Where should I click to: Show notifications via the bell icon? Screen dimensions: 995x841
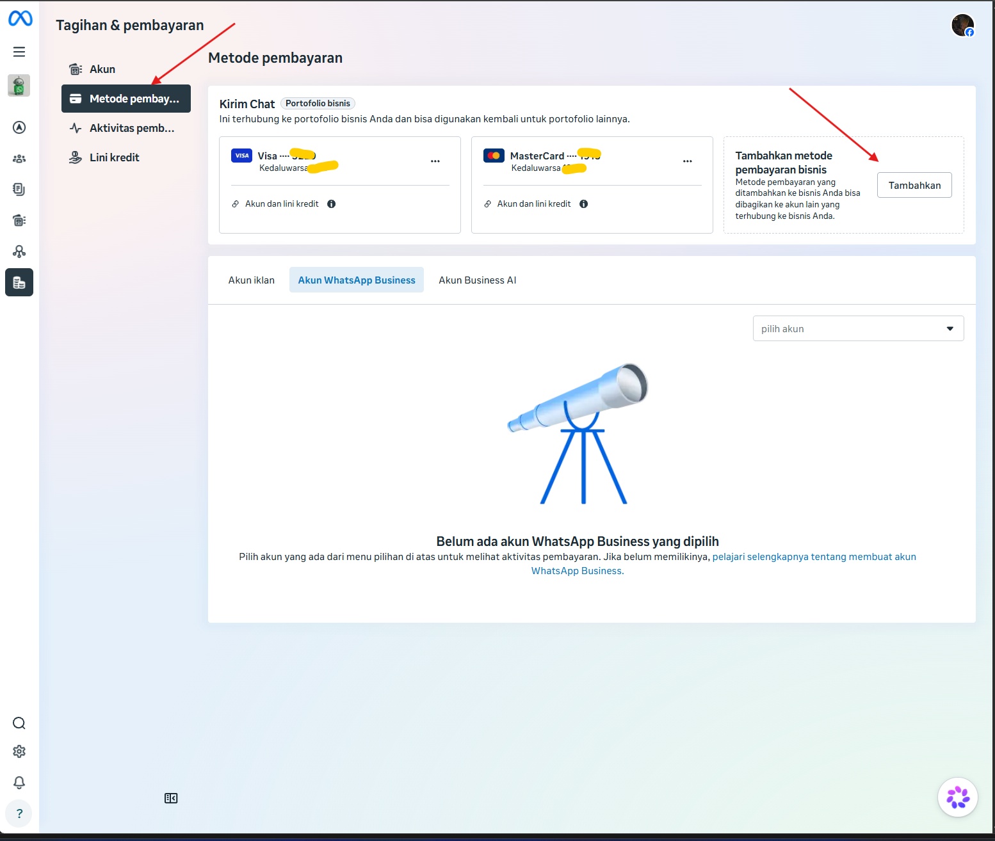click(x=19, y=782)
